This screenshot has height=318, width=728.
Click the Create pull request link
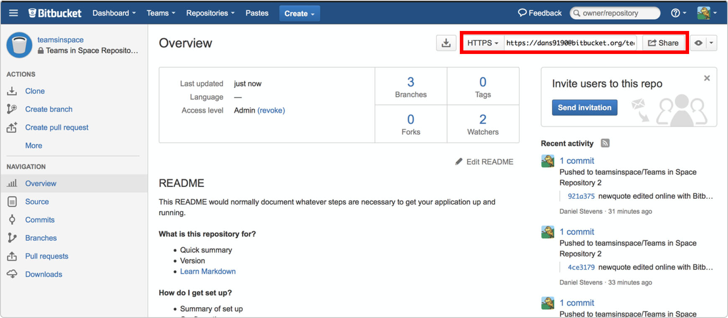point(57,127)
